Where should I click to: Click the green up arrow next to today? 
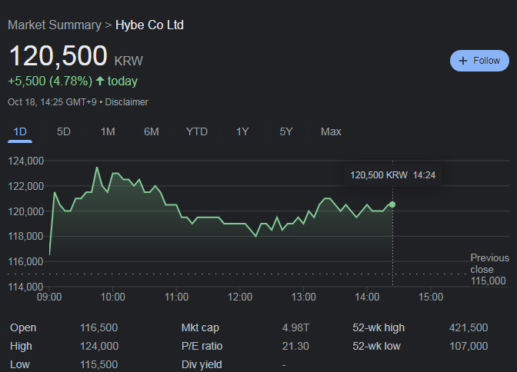coord(100,81)
